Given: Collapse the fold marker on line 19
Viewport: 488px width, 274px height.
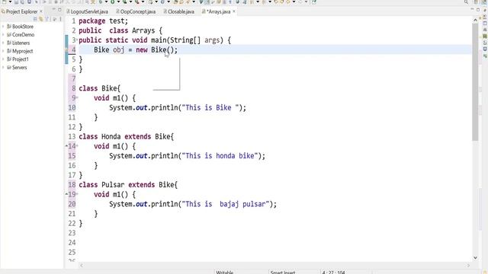Looking at the screenshot, I should pyautogui.click(x=77, y=194).
